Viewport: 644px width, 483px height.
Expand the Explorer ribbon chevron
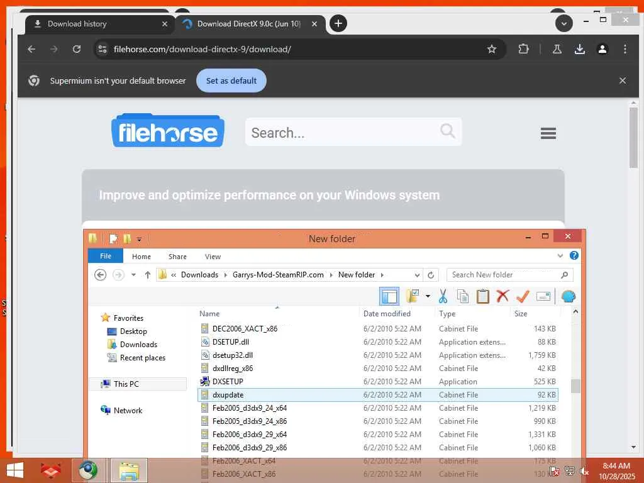(560, 255)
